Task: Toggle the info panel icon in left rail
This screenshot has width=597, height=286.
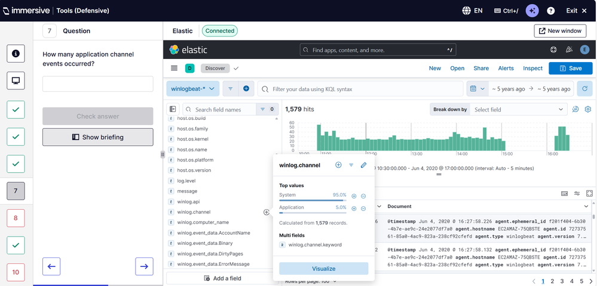Action: (16, 54)
